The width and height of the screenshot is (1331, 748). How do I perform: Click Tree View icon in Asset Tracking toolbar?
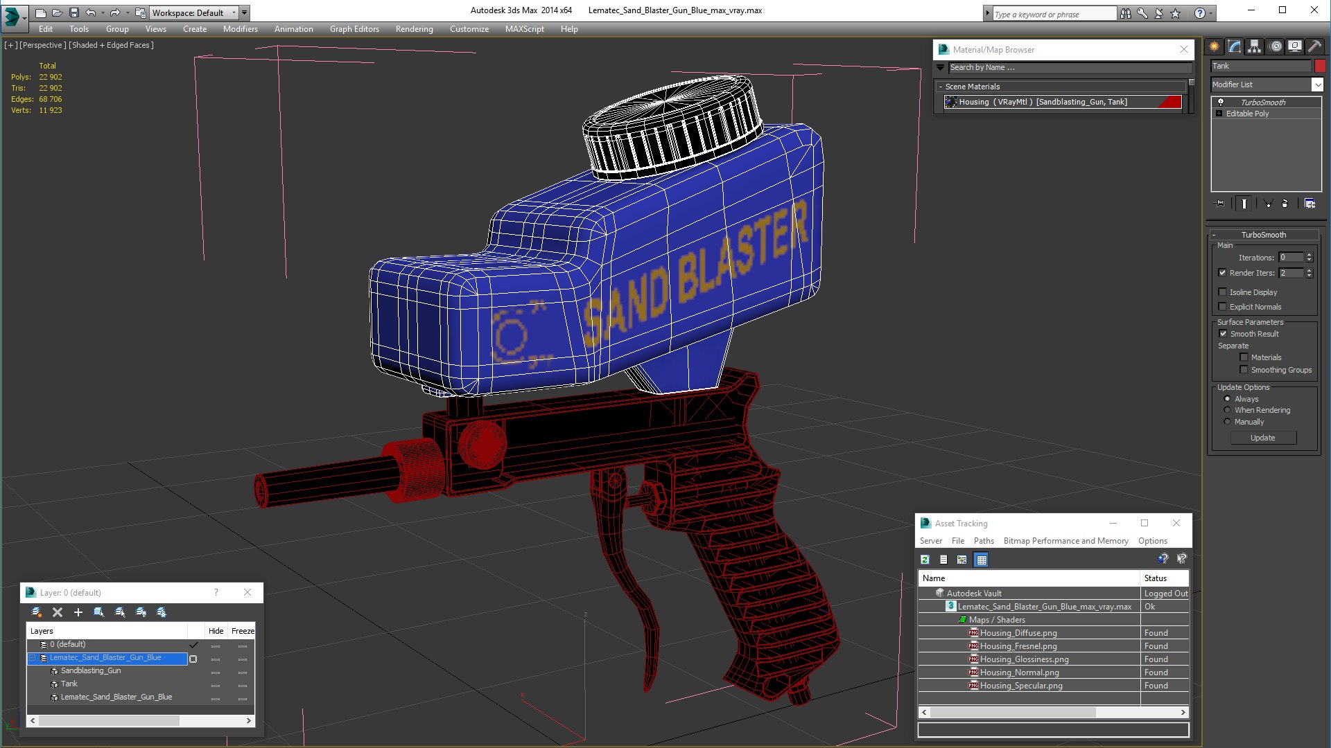click(x=962, y=560)
